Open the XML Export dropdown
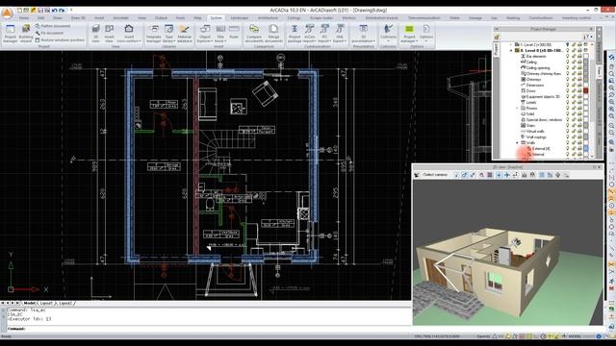 point(340,34)
